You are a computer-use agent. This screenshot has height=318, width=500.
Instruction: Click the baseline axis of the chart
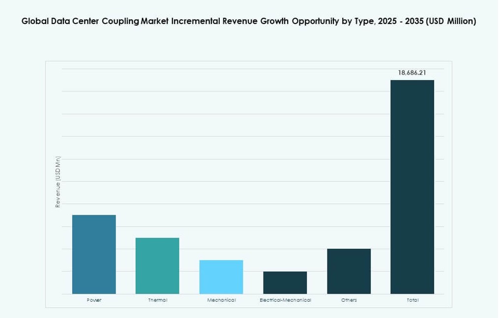click(x=246, y=293)
